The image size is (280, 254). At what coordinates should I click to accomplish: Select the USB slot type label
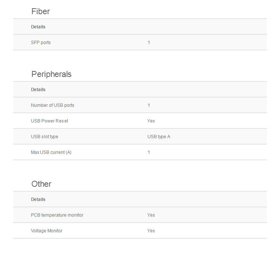point(44,137)
